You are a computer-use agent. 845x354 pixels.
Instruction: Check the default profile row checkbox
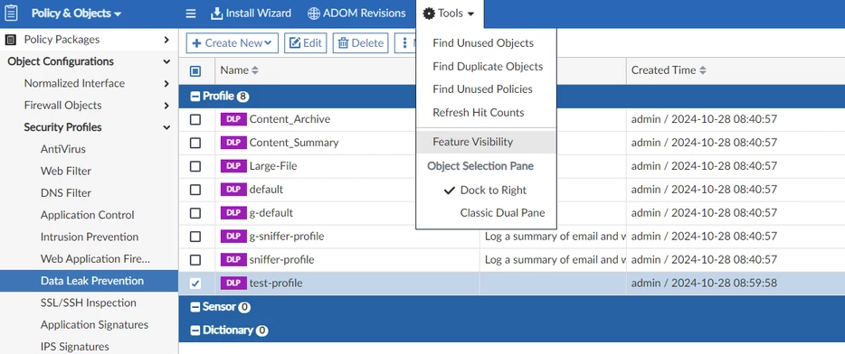[x=195, y=190]
